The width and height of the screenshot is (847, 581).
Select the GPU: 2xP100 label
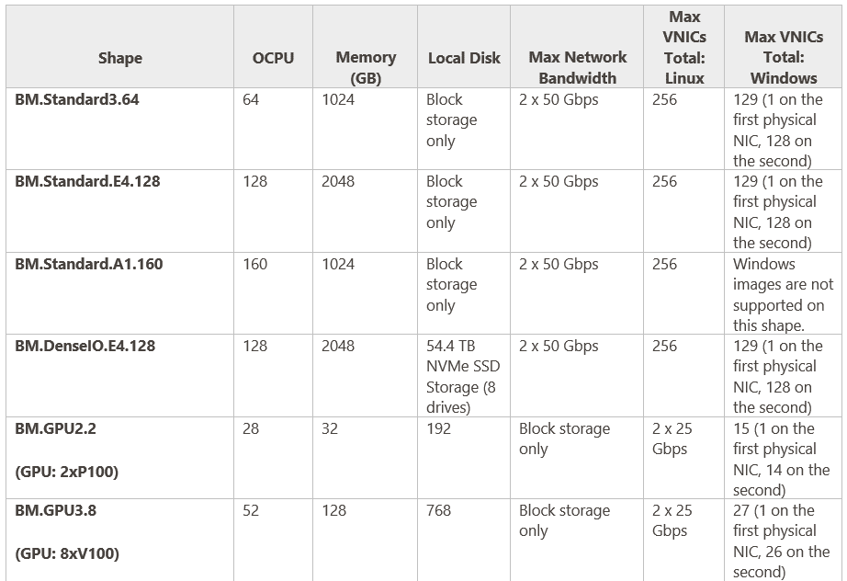(x=66, y=472)
